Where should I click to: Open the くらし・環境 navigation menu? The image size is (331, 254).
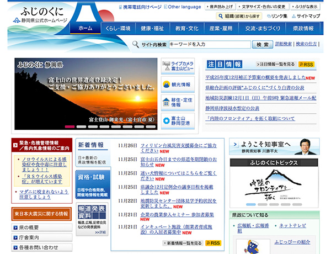tap(118, 28)
